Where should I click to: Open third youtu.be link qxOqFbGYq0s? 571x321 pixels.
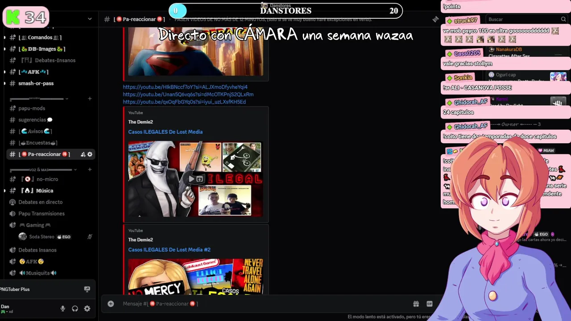coord(184,102)
